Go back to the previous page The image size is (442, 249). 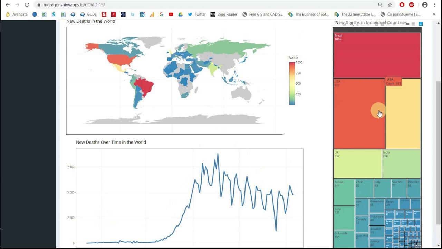point(8,5)
